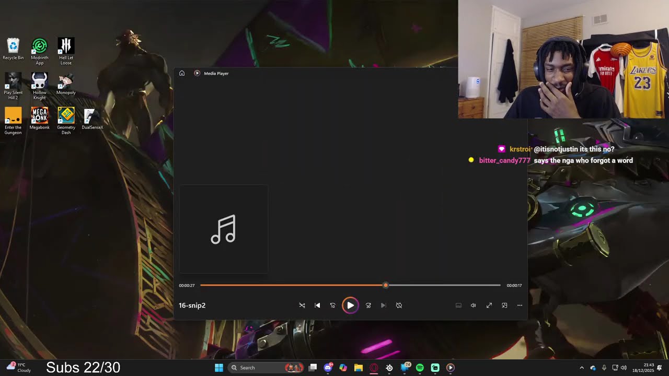Select the Enter the Gungeon shortcut
Screen dimensions: 669x376
pyautogui.click(x=13, y=121)
